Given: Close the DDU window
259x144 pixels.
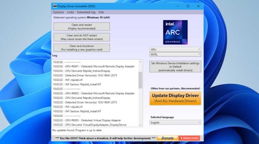Looking at the screenshot, I should [198, 6].
